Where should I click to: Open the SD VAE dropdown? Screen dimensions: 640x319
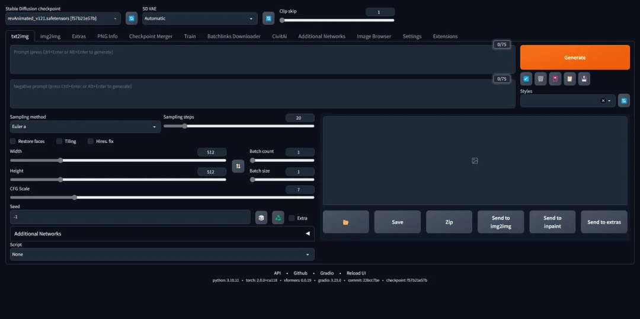200,18
